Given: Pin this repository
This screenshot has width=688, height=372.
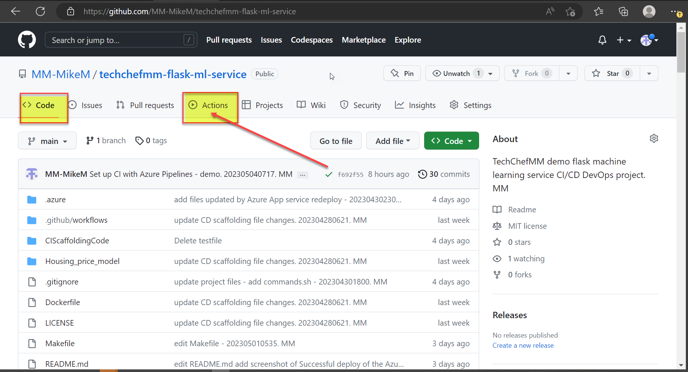Looking at the screenshot, I should click(402, 73).
